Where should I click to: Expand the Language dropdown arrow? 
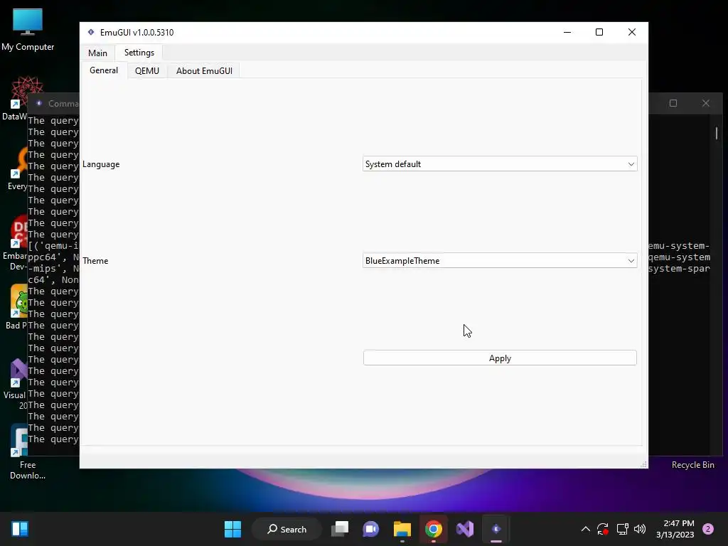pyautogui.click(x=631, y=164)
